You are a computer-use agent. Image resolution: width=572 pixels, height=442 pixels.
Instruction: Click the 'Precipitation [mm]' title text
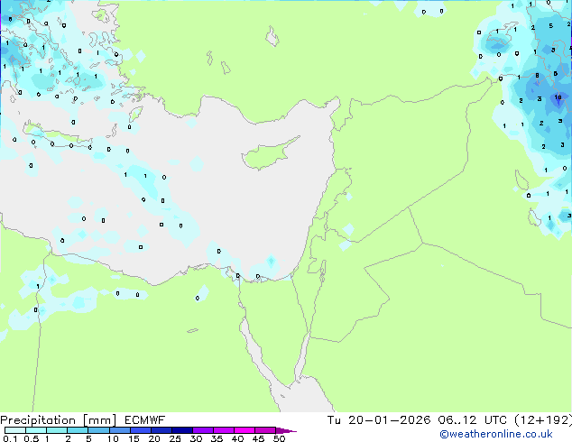tap(58, 420)
